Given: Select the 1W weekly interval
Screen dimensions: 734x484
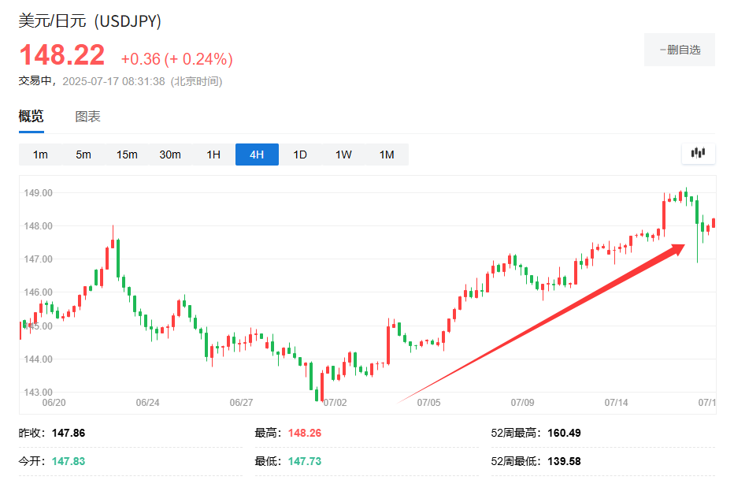Looking at the screenshot, I should coord(343,155).
